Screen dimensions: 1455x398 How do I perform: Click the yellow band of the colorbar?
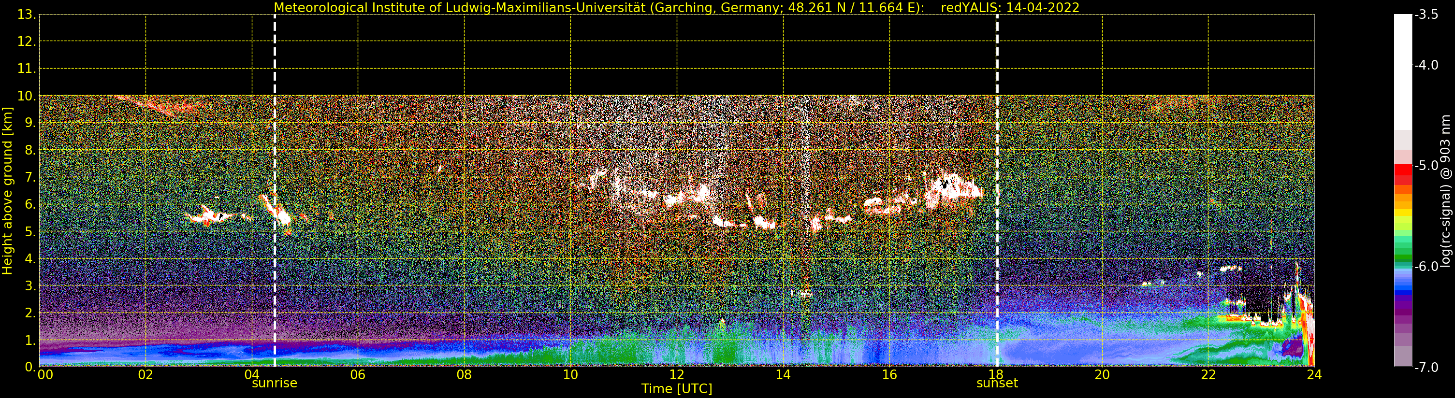[1403, 213]
